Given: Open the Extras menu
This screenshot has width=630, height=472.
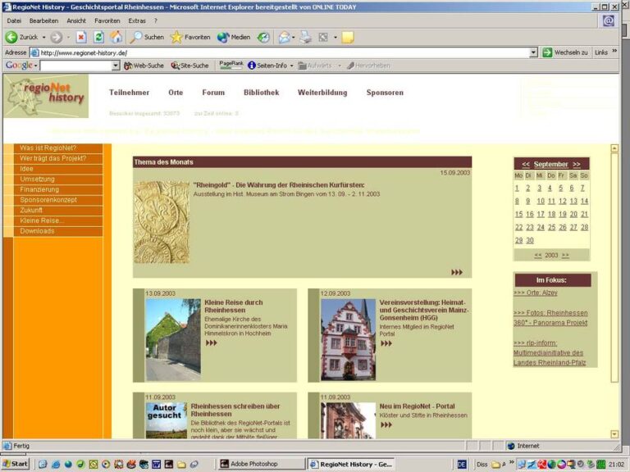Looking at the screenshot, I should (x=137, y=20).
